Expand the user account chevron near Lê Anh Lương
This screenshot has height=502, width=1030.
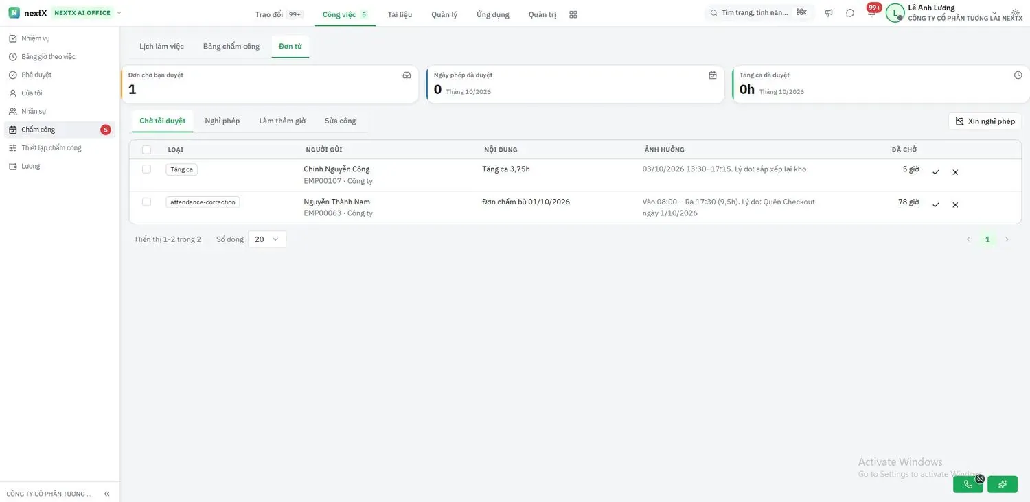pos(995,13)
